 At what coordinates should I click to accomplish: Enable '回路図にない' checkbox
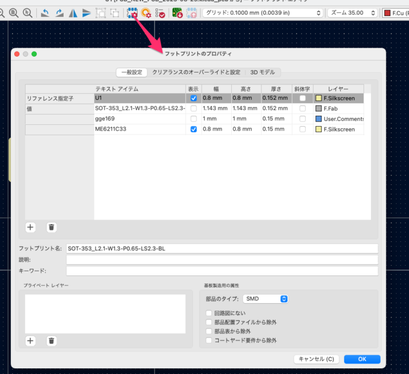(210, 313)
